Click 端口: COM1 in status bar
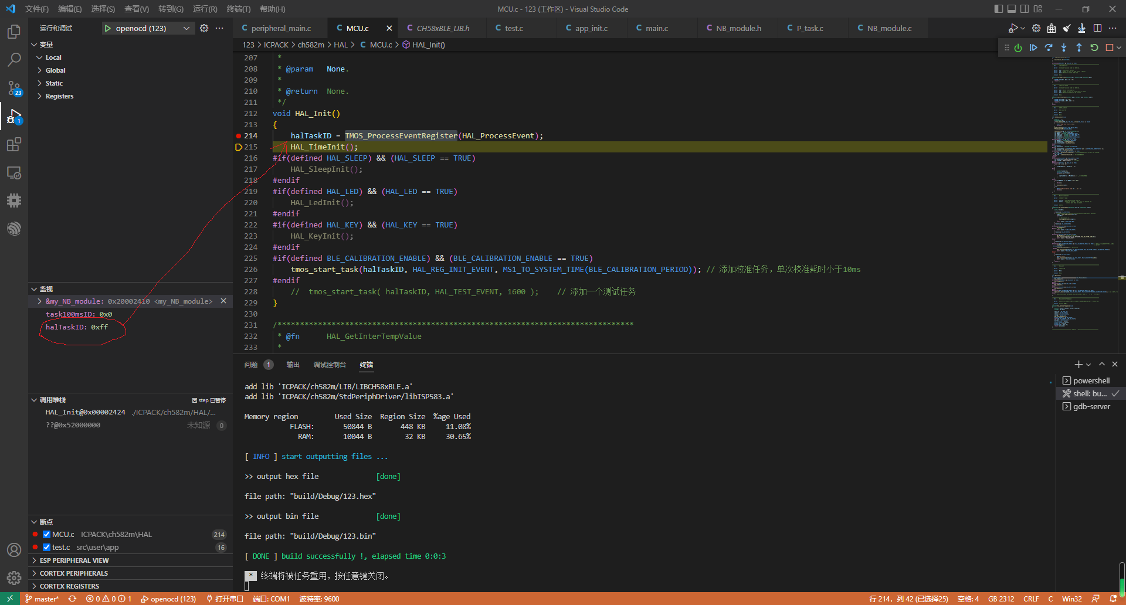The height and width of the screenshot is (605, 1126). click(271, 599)
